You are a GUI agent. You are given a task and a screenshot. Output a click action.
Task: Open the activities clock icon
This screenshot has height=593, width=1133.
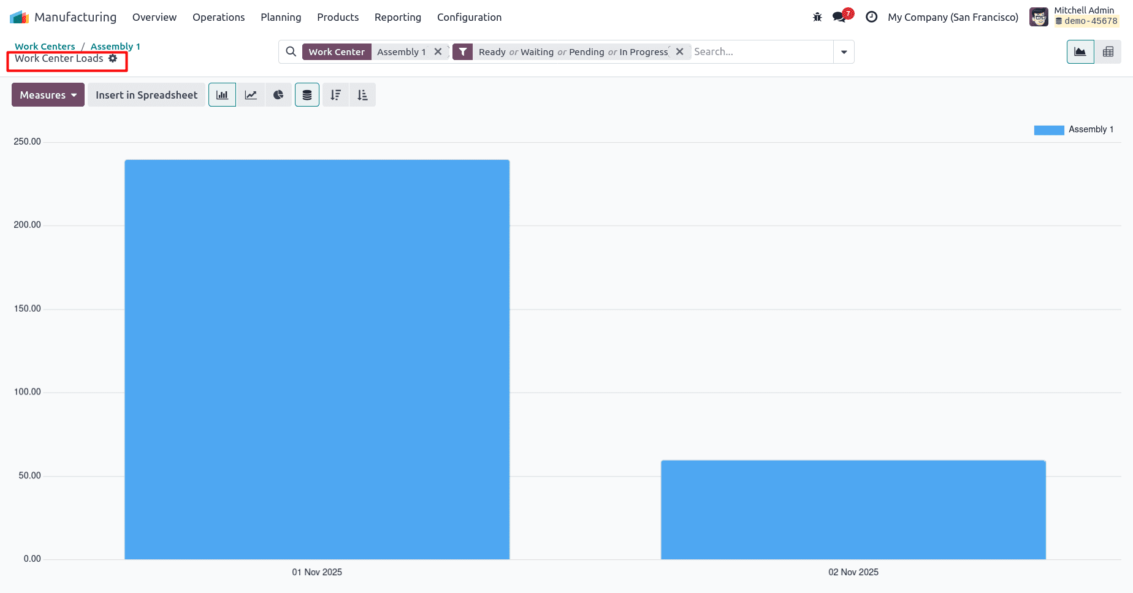click(871, 17)
